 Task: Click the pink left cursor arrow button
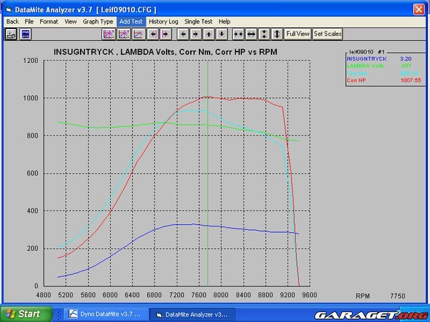pos(153,34)
